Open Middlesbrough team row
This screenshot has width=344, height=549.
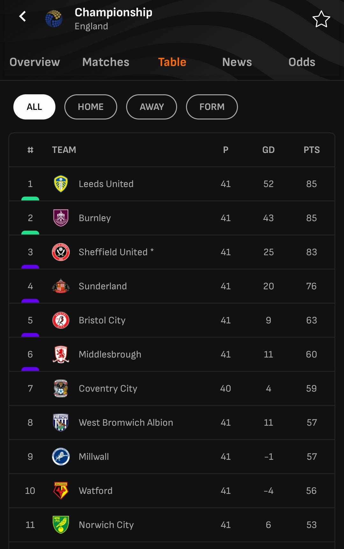pos(172,354)
